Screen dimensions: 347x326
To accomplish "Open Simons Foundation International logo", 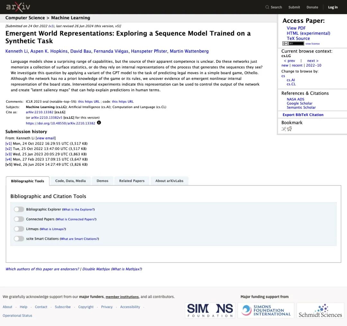I will pos(266,310).
